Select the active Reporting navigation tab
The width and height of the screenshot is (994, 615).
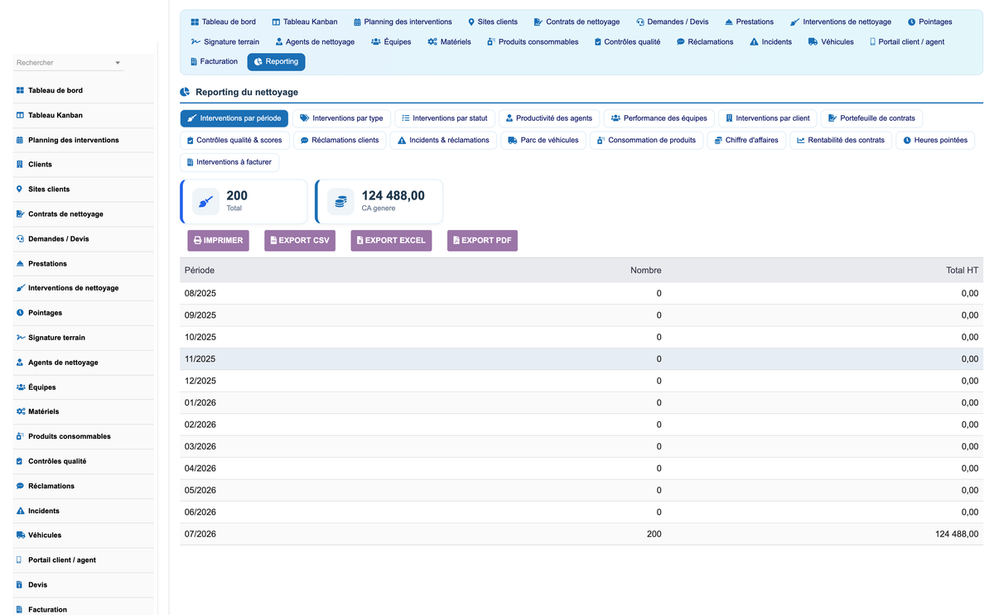point(276,61)
